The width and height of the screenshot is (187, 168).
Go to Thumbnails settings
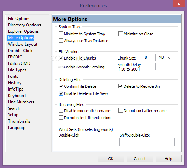(19, 121)
